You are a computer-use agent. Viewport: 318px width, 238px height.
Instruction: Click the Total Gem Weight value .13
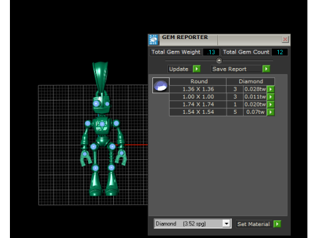(211, 52)
